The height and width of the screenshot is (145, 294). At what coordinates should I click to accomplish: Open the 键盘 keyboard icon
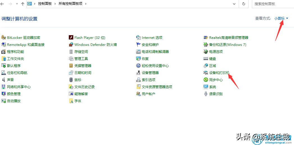[x=206, y=59]
